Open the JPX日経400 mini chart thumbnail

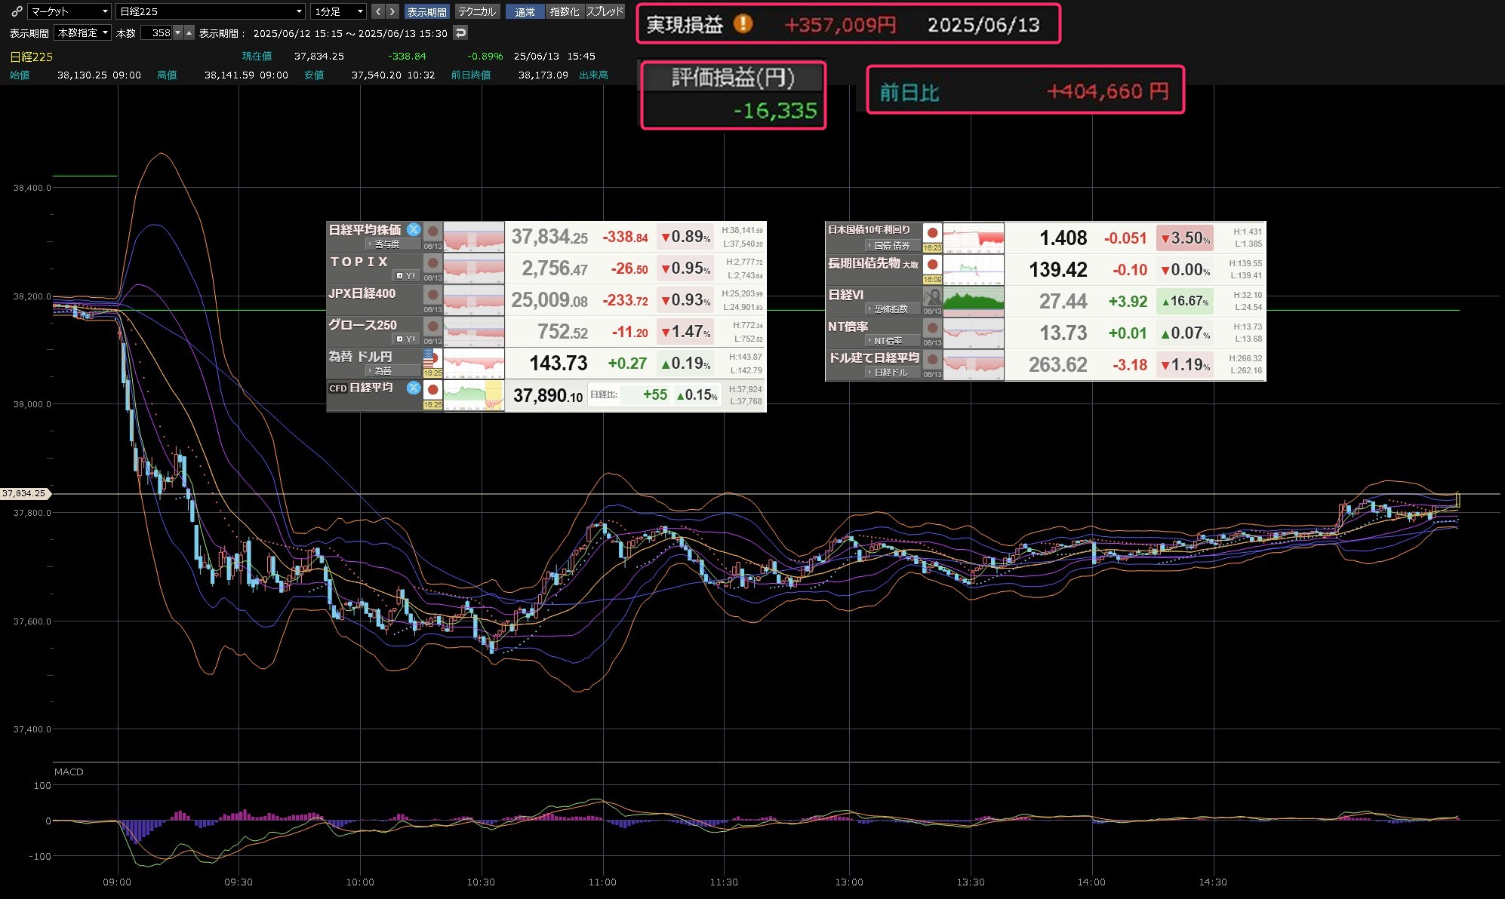tap(474, 300)
